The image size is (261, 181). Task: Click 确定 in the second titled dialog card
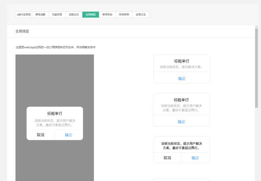point(181,122)
